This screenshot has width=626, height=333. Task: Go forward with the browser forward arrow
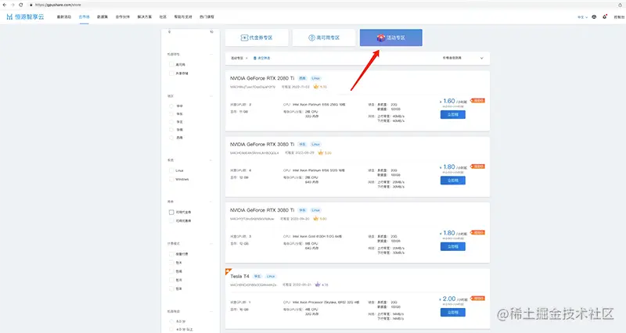click(13, 5)
